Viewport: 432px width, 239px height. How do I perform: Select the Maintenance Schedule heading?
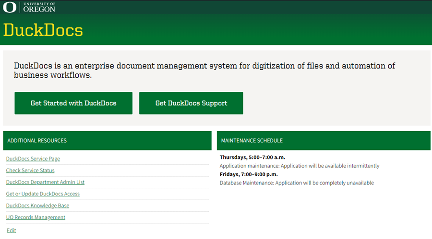(x=252, y=140)
